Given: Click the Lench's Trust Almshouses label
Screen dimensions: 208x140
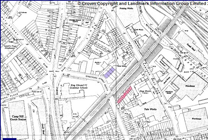Looking at the screenshot, I should [10, 47].
